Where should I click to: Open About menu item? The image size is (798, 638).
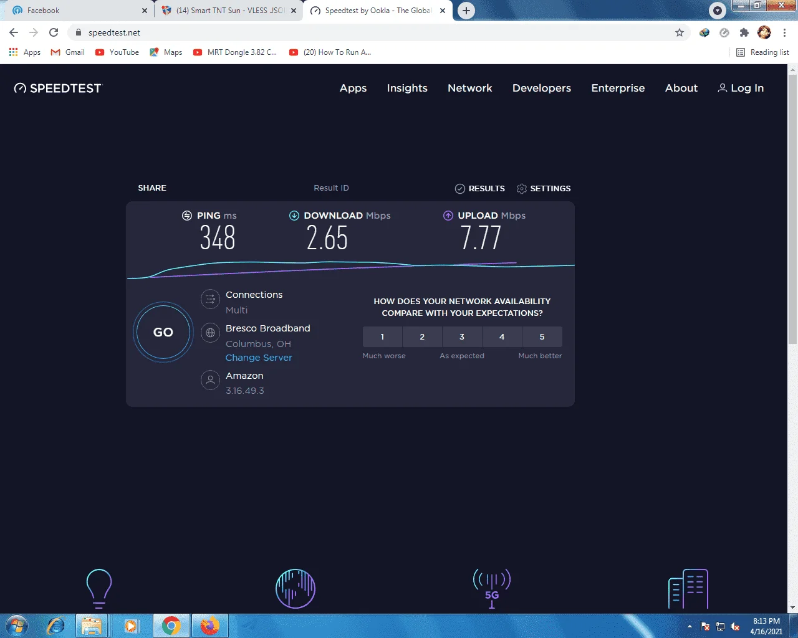click(681, 88)
